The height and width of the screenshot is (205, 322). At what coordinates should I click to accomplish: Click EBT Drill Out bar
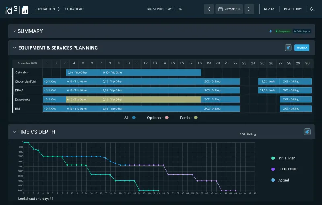click(x=55, y=108)
